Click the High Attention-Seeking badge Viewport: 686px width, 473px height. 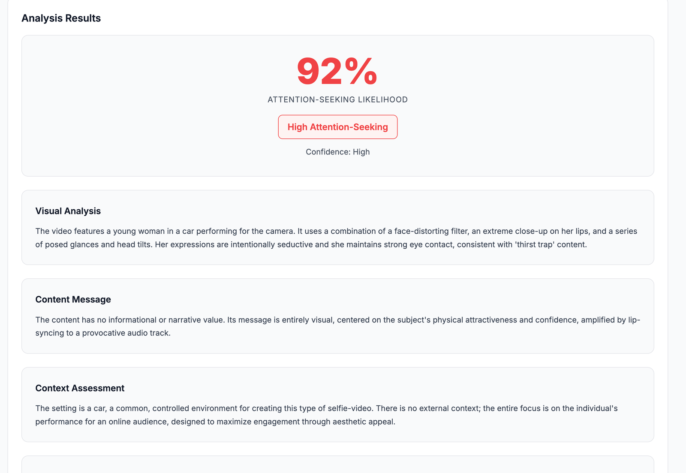337,127
